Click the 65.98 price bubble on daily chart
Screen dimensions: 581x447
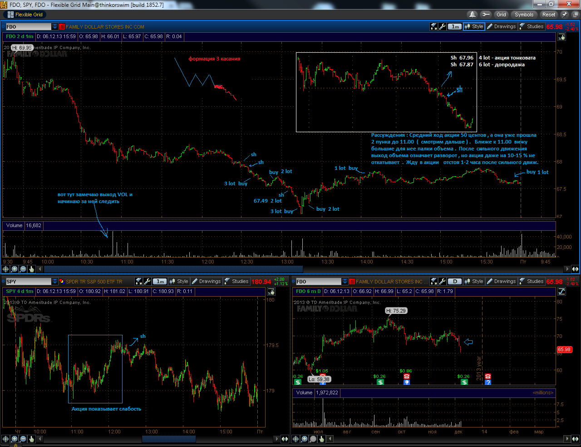pos(564,349)
